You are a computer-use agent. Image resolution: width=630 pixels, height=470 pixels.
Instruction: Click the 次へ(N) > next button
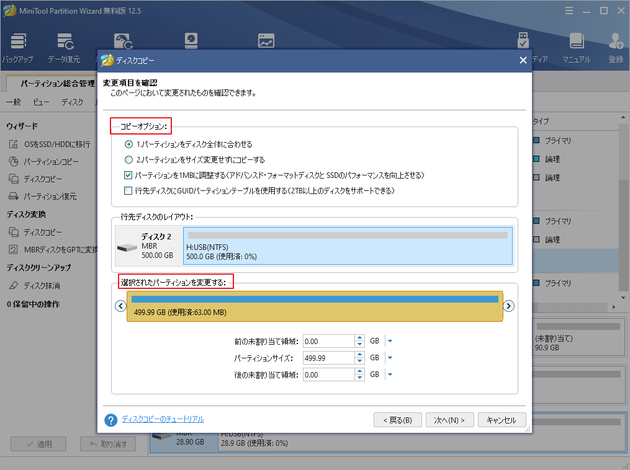pyautogui.click(x=449, y=420)
